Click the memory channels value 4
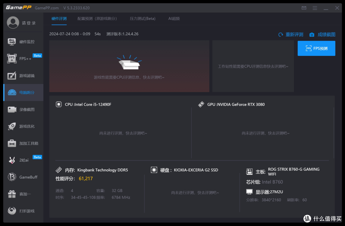This screenshot has height=226, width=345. (72, 191)
